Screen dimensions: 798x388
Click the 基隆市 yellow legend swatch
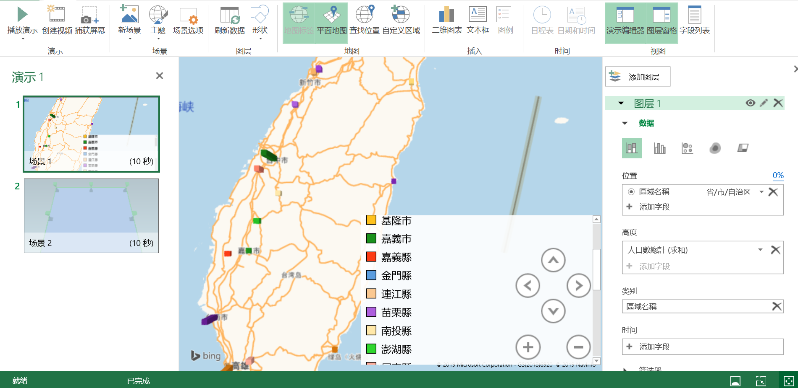click(x=371, y=220)
